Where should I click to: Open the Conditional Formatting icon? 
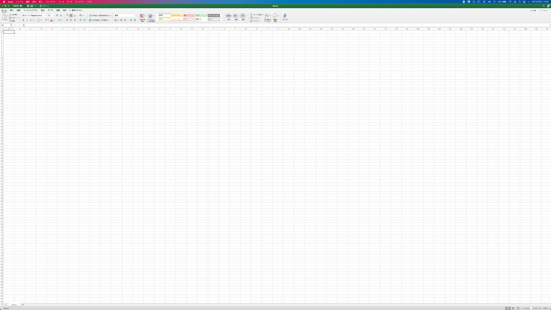tap(143, 17)
